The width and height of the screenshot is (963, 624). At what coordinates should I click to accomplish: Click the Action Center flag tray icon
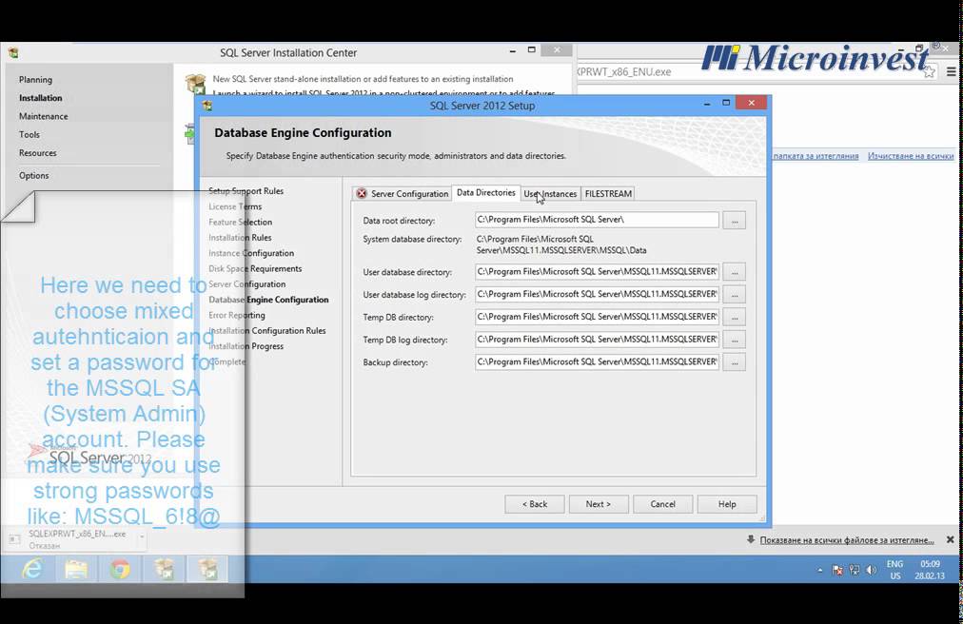click(x=837, y=571)
